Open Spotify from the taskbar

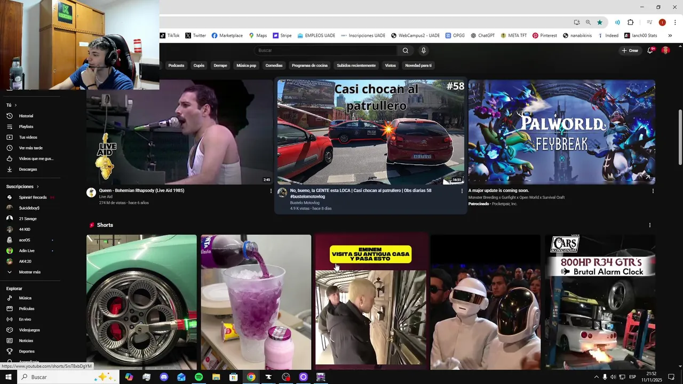tap(198, 377)
